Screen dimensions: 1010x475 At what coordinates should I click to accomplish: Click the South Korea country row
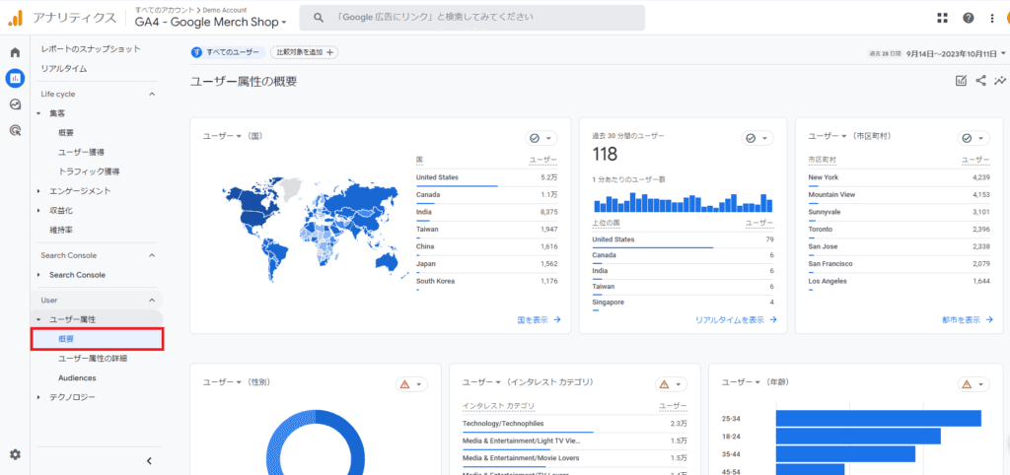click(487, 282)
